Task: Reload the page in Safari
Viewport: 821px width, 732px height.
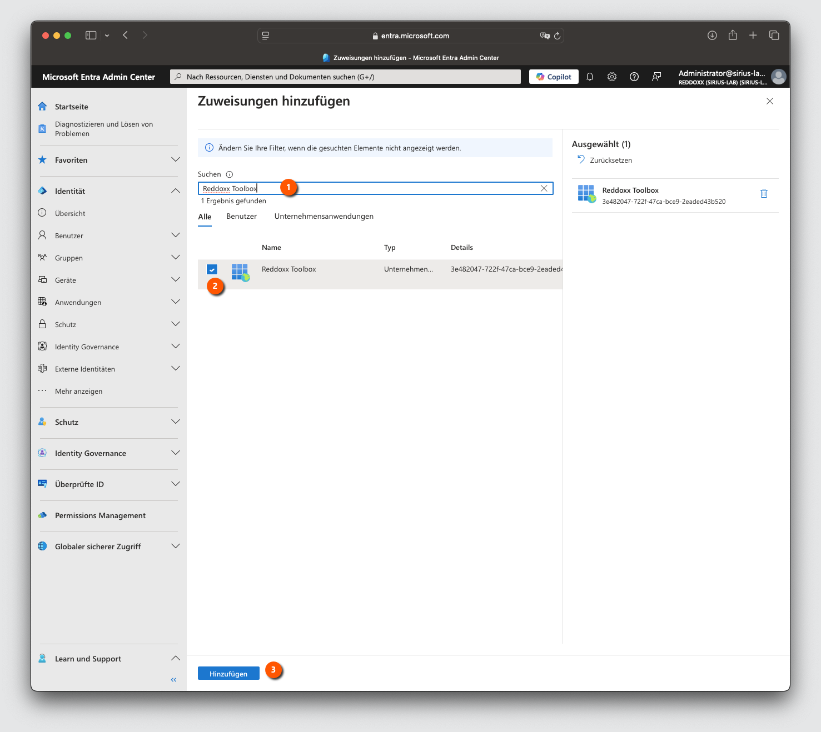Action: pos(557,36)
